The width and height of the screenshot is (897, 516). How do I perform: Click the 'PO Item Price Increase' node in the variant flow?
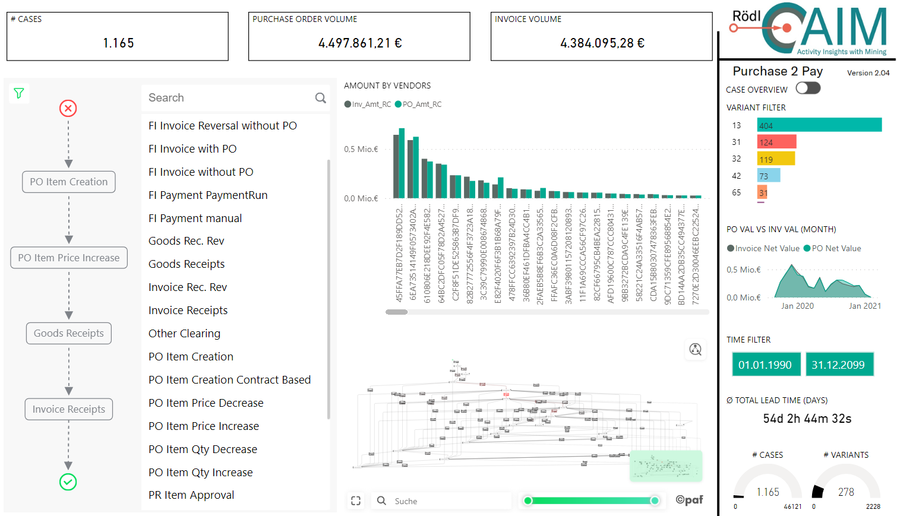[x=69, y=258]
